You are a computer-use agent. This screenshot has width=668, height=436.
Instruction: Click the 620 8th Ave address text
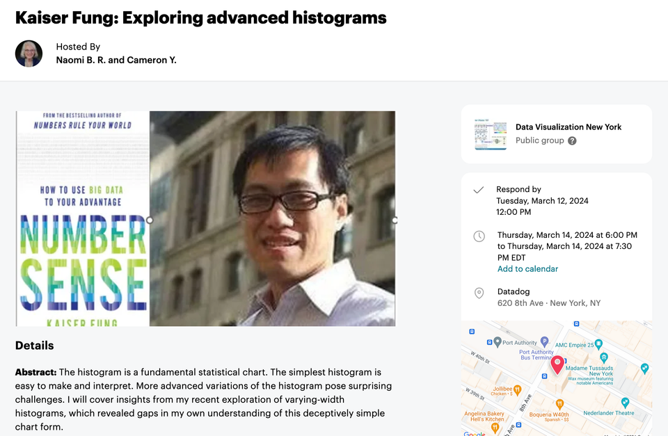click(549, 303)
